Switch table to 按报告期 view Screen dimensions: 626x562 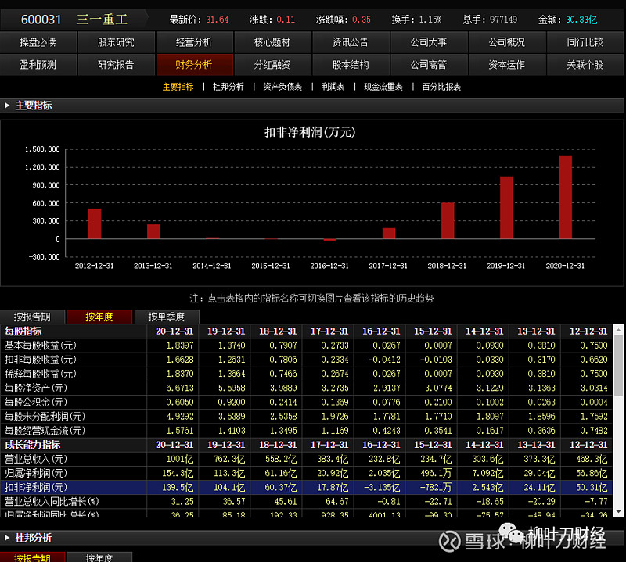pos(32,317)
